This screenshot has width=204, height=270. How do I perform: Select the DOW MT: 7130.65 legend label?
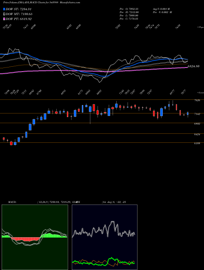pyautogui.click(x=19, y=14)
